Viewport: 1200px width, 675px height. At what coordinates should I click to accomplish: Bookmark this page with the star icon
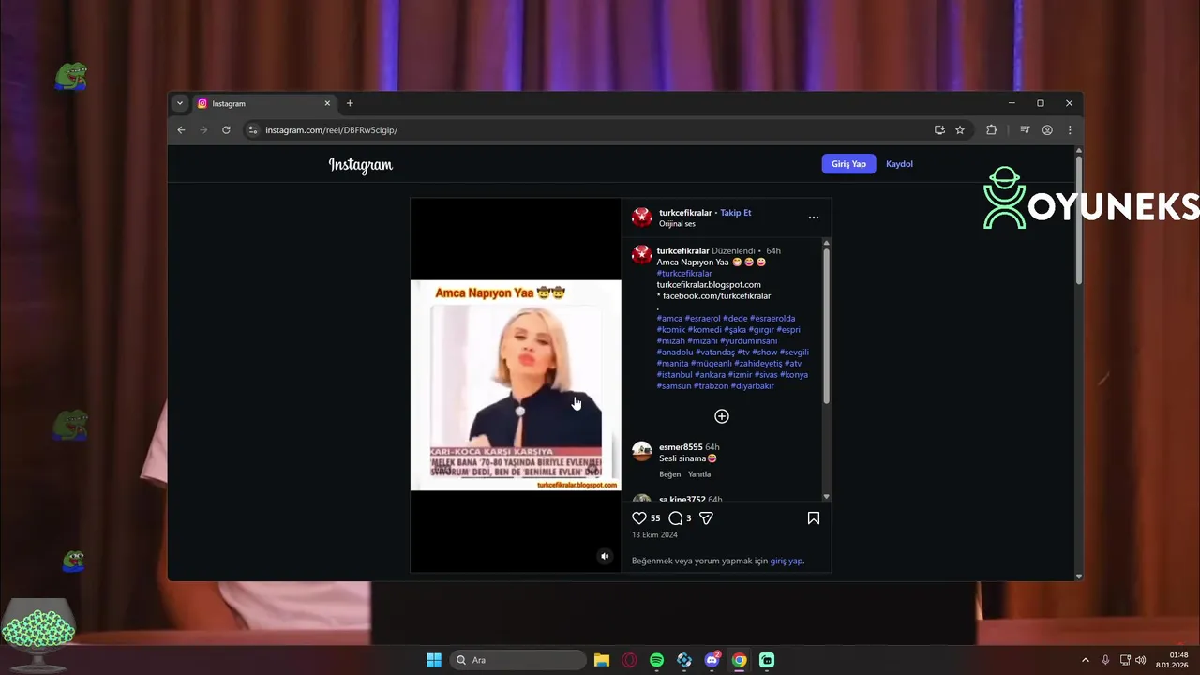pos(960,130)
